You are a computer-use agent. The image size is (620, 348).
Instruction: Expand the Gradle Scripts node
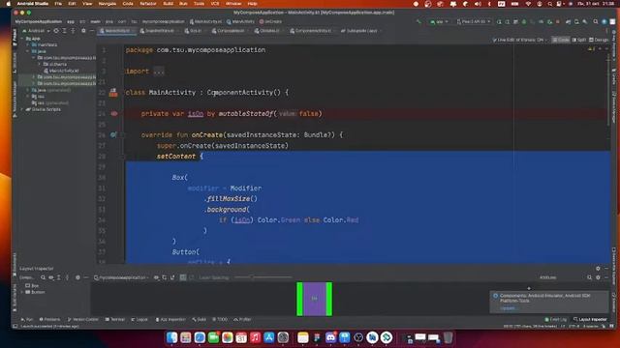(x=22, y=109)
